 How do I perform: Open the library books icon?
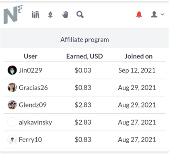(35, 15)
